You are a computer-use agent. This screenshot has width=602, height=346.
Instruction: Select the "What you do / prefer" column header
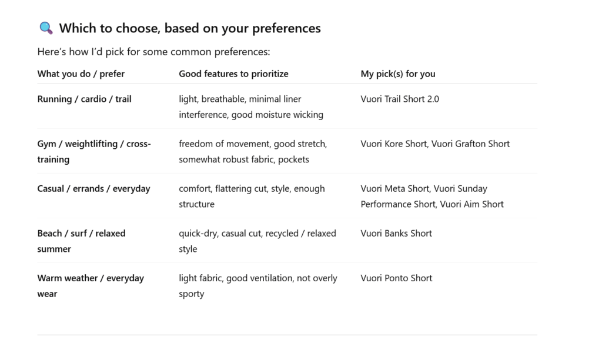(x=81, y=74)
